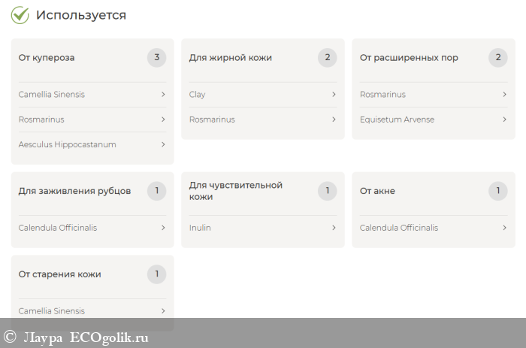Click the Используется section title
The image size is (526, 348).
(81, 15)
